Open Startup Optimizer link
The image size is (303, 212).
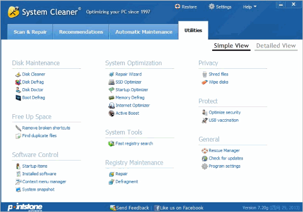[x=132, y=90]
